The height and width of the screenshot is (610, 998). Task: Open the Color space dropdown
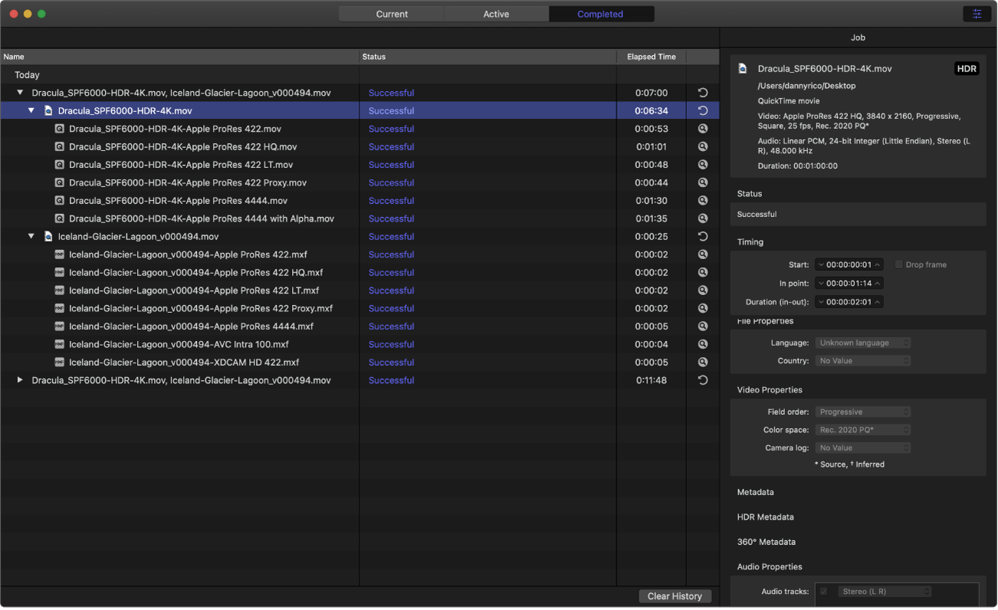[x=862, y=430]
